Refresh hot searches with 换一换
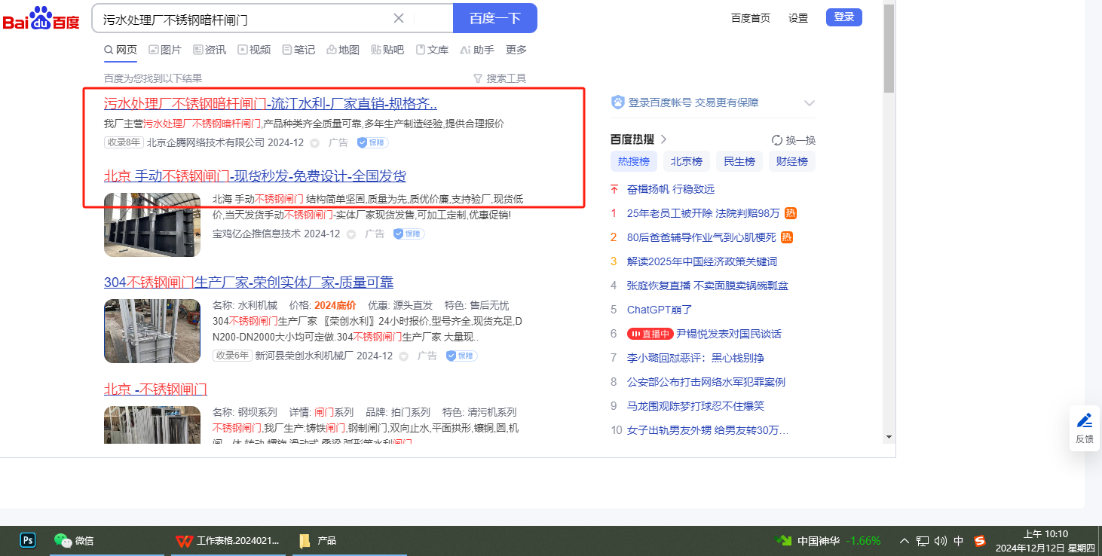Image resolution: width=1102 pixels, height=556 pixels. 794,140
